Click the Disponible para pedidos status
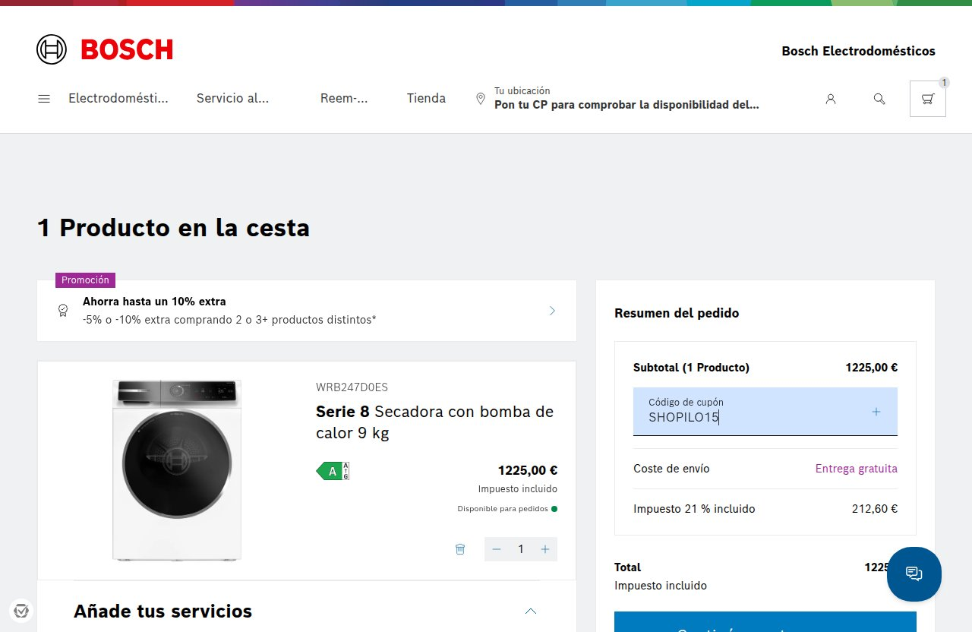The image size is (972, 632). pyautogui.click(x=507, y=509)
